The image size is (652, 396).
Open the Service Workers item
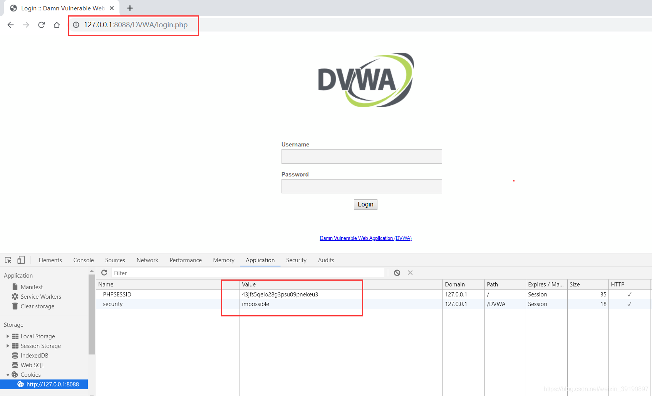(x=41, y=296)
